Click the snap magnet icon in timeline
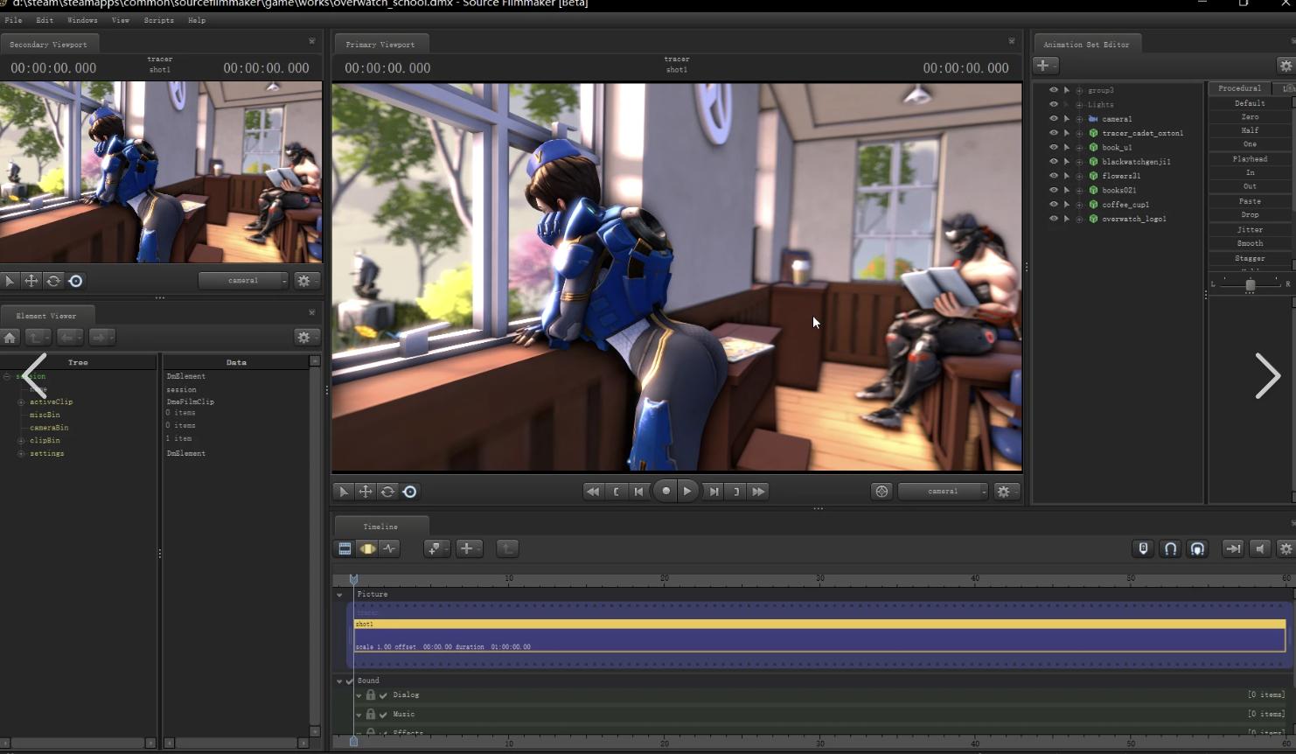The height and width of the screenshot is (754, 1296). pyautogui.click(x=1170, y=548)
